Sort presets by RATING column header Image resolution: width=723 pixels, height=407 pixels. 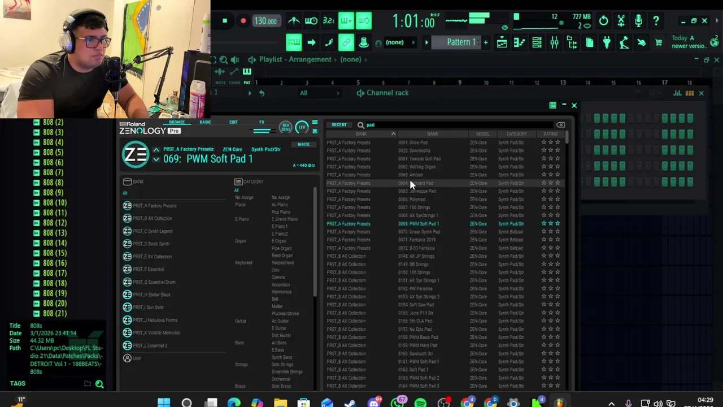[551, 134]
